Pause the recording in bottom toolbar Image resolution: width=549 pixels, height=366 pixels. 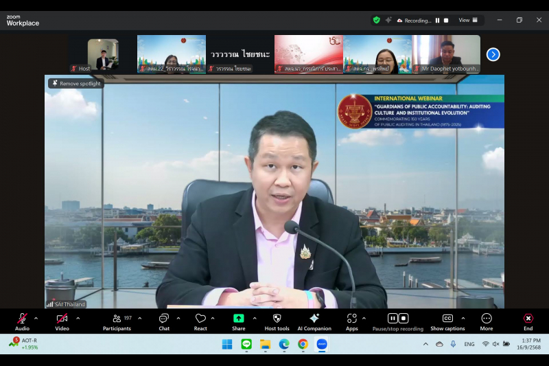[393, 318]
